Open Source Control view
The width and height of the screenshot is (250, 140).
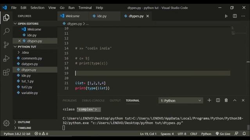(x=6, y=45)
